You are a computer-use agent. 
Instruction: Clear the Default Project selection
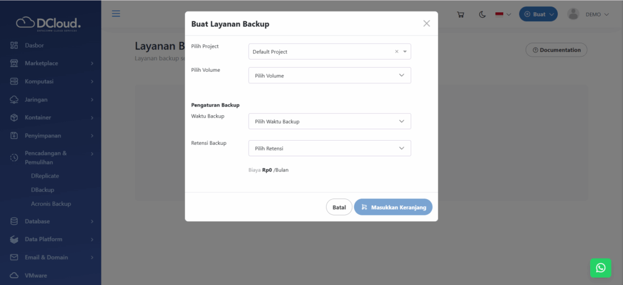(x=397, y=52)
